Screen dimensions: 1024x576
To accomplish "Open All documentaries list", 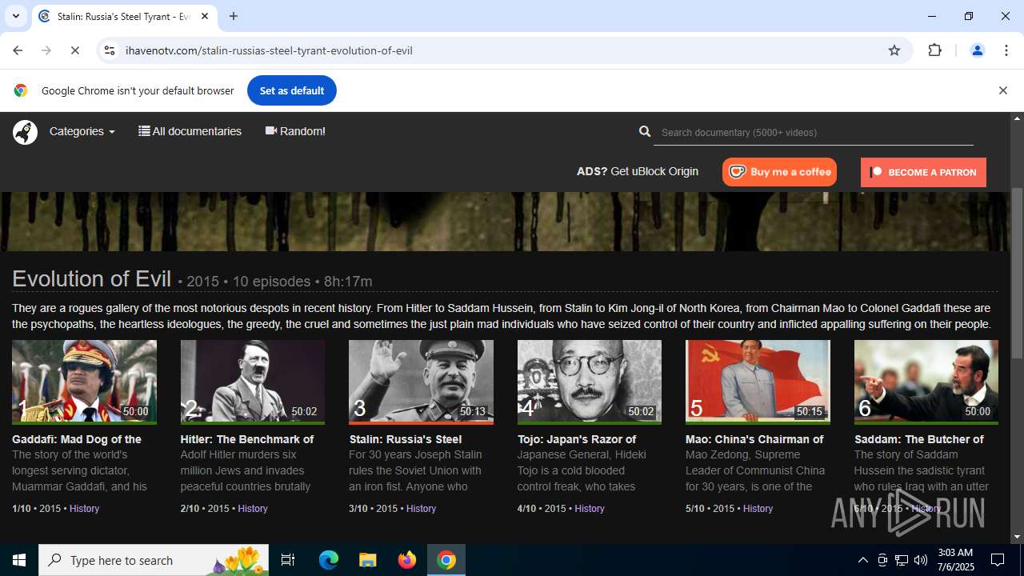I will [x=190, y=131].
